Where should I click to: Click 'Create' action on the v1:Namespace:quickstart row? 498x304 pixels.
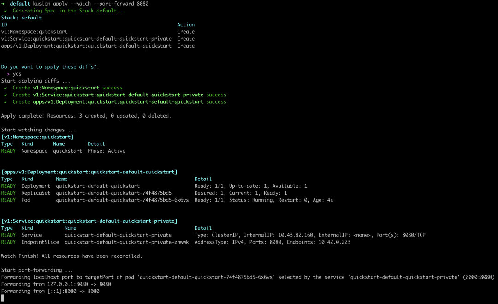point(186,32)
